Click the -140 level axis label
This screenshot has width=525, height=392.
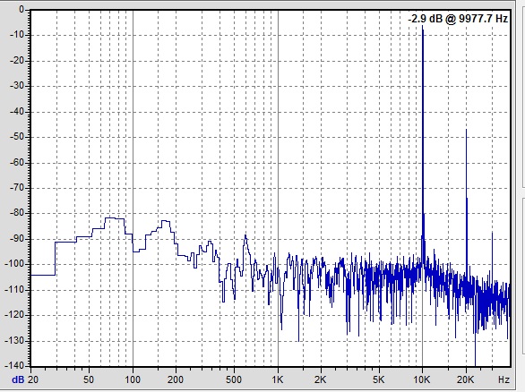tap(15, 365)
